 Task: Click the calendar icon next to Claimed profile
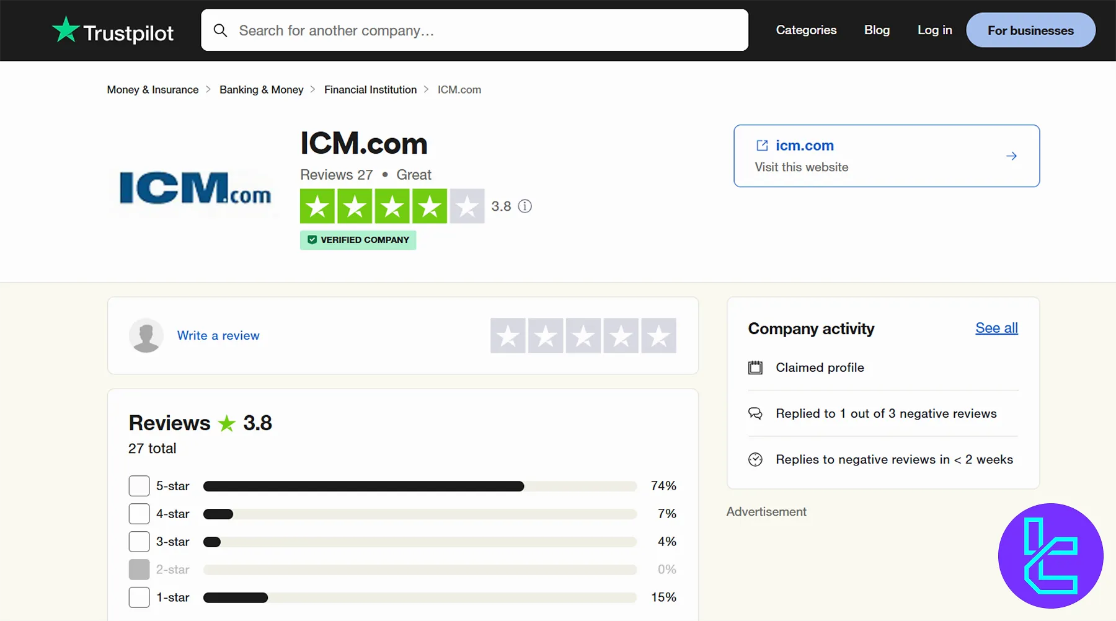click(x=755, y=368)
